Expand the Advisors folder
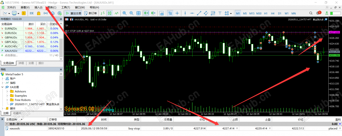The width and height of the screenshot is (342, 136). tap(7, 91)
